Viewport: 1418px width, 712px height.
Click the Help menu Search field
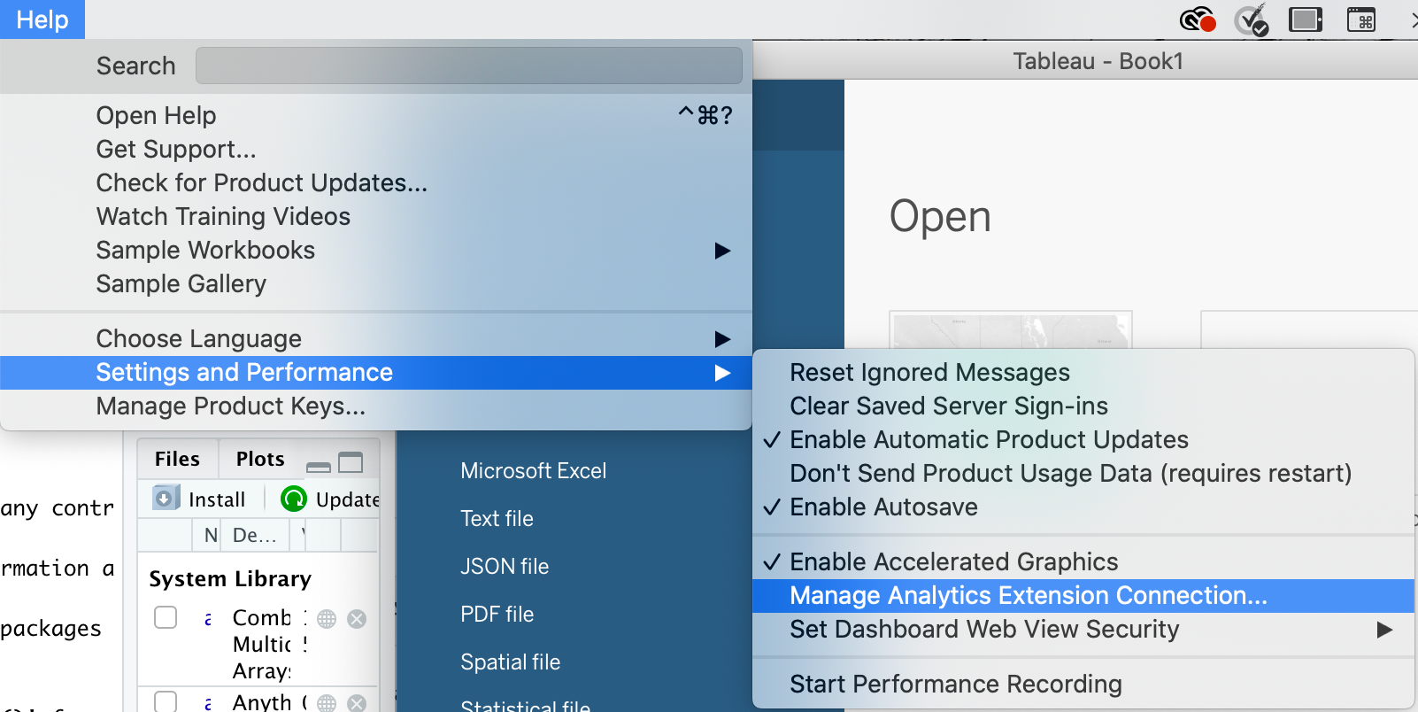[x=469, y=66]
